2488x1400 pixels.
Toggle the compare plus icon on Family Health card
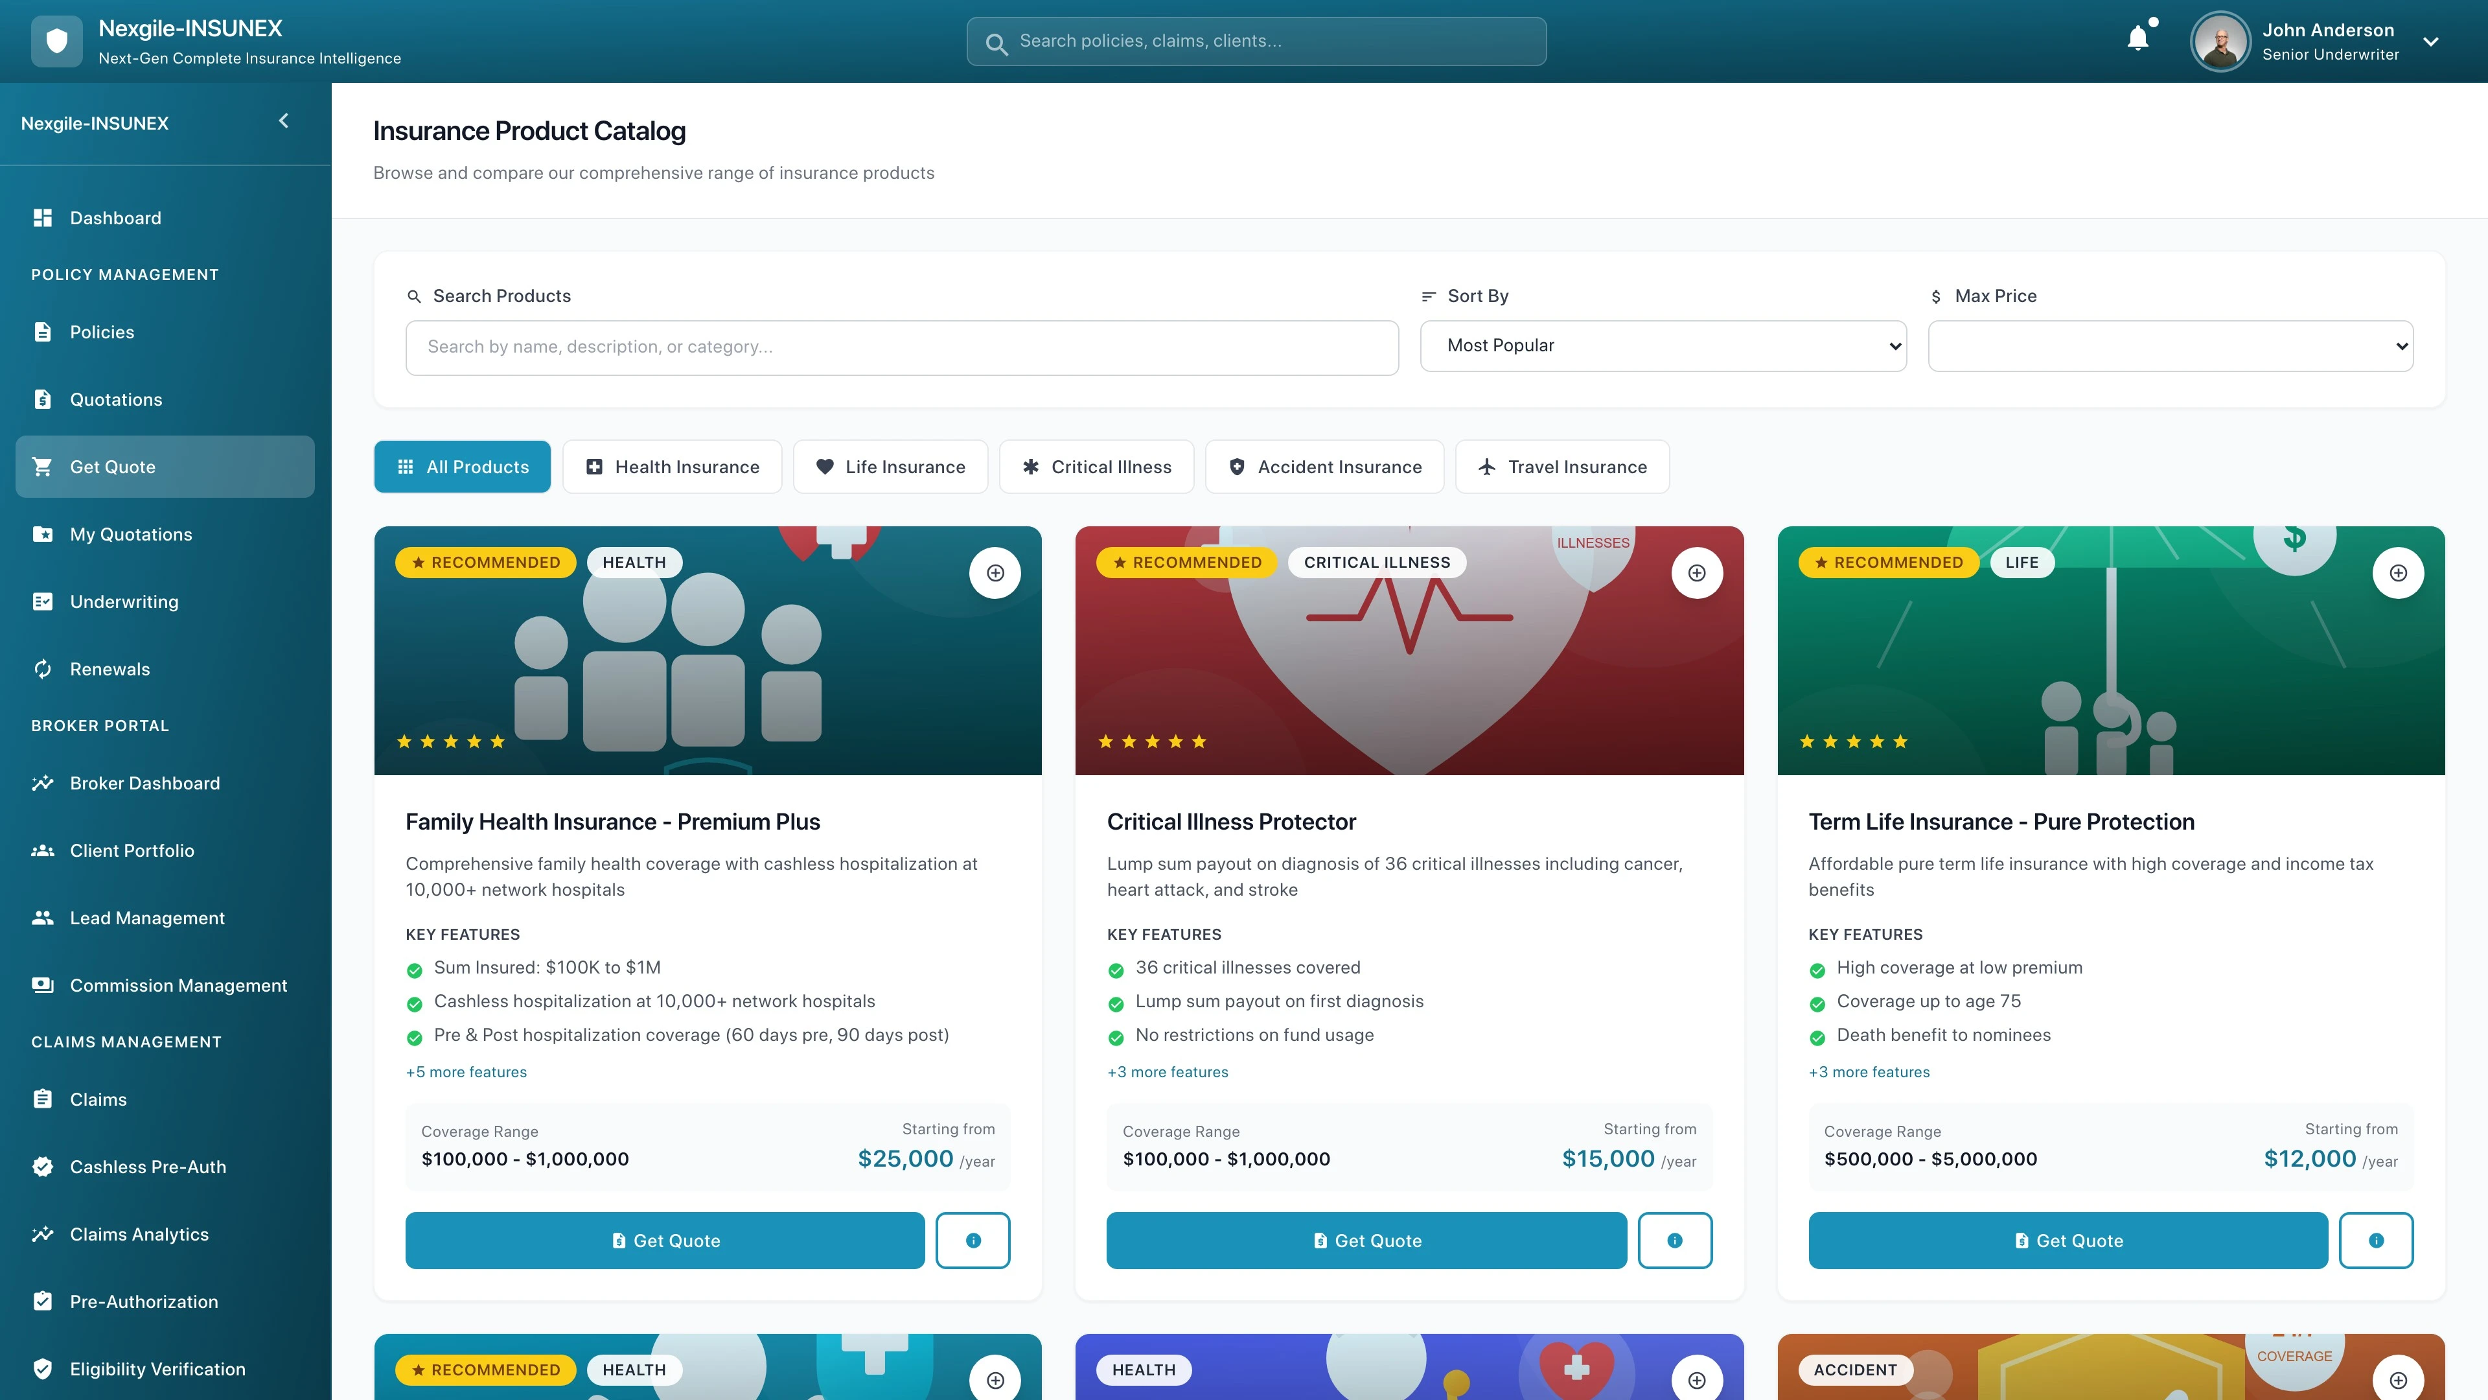(995, 573)
